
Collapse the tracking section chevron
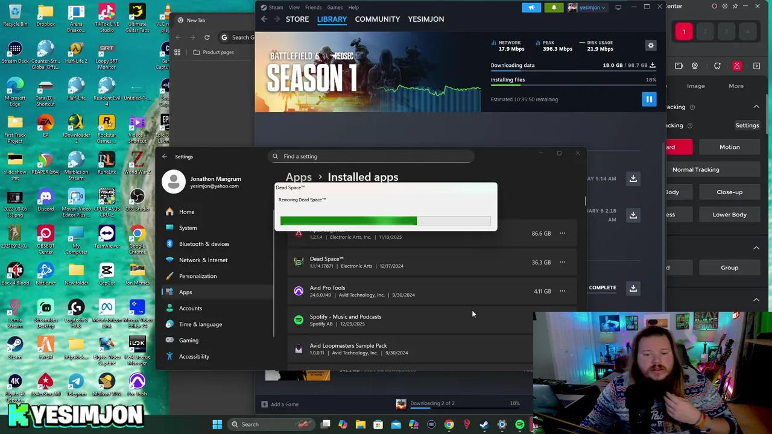point(756,107)
